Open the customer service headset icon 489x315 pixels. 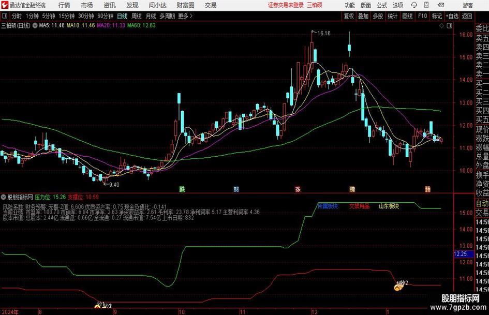point(414,5)
